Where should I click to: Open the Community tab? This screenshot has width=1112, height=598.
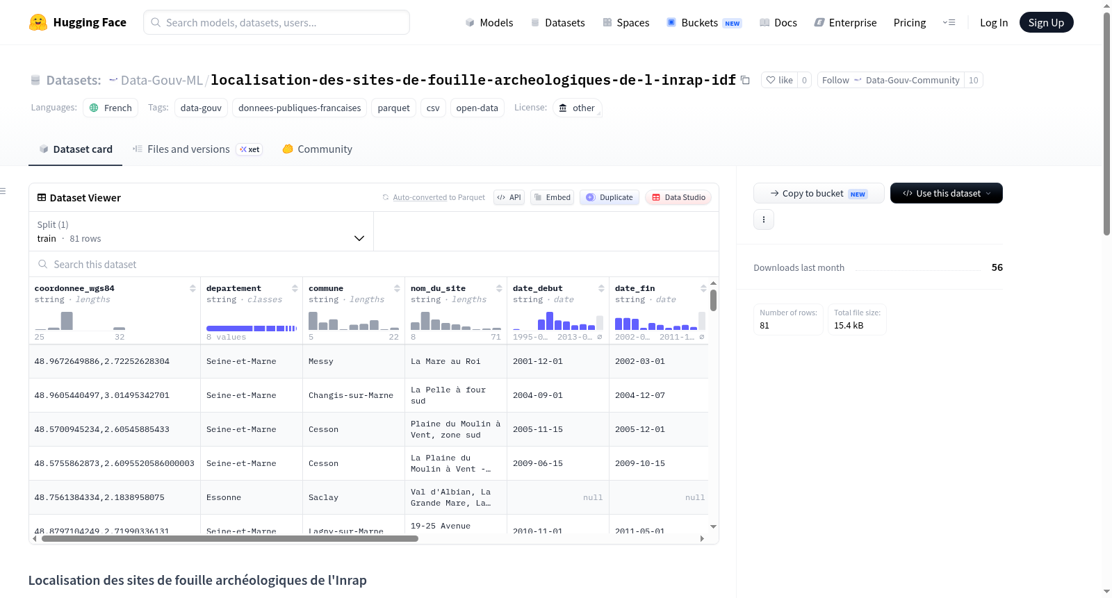(317, 149)
